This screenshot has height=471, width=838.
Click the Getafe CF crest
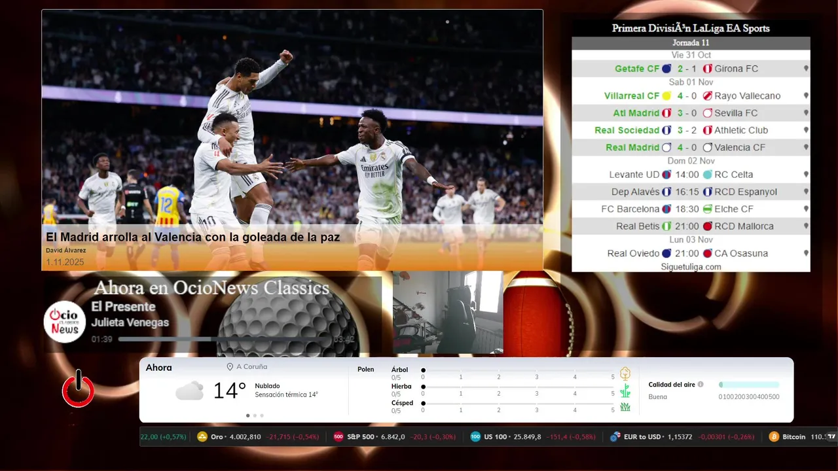(666, 69)
